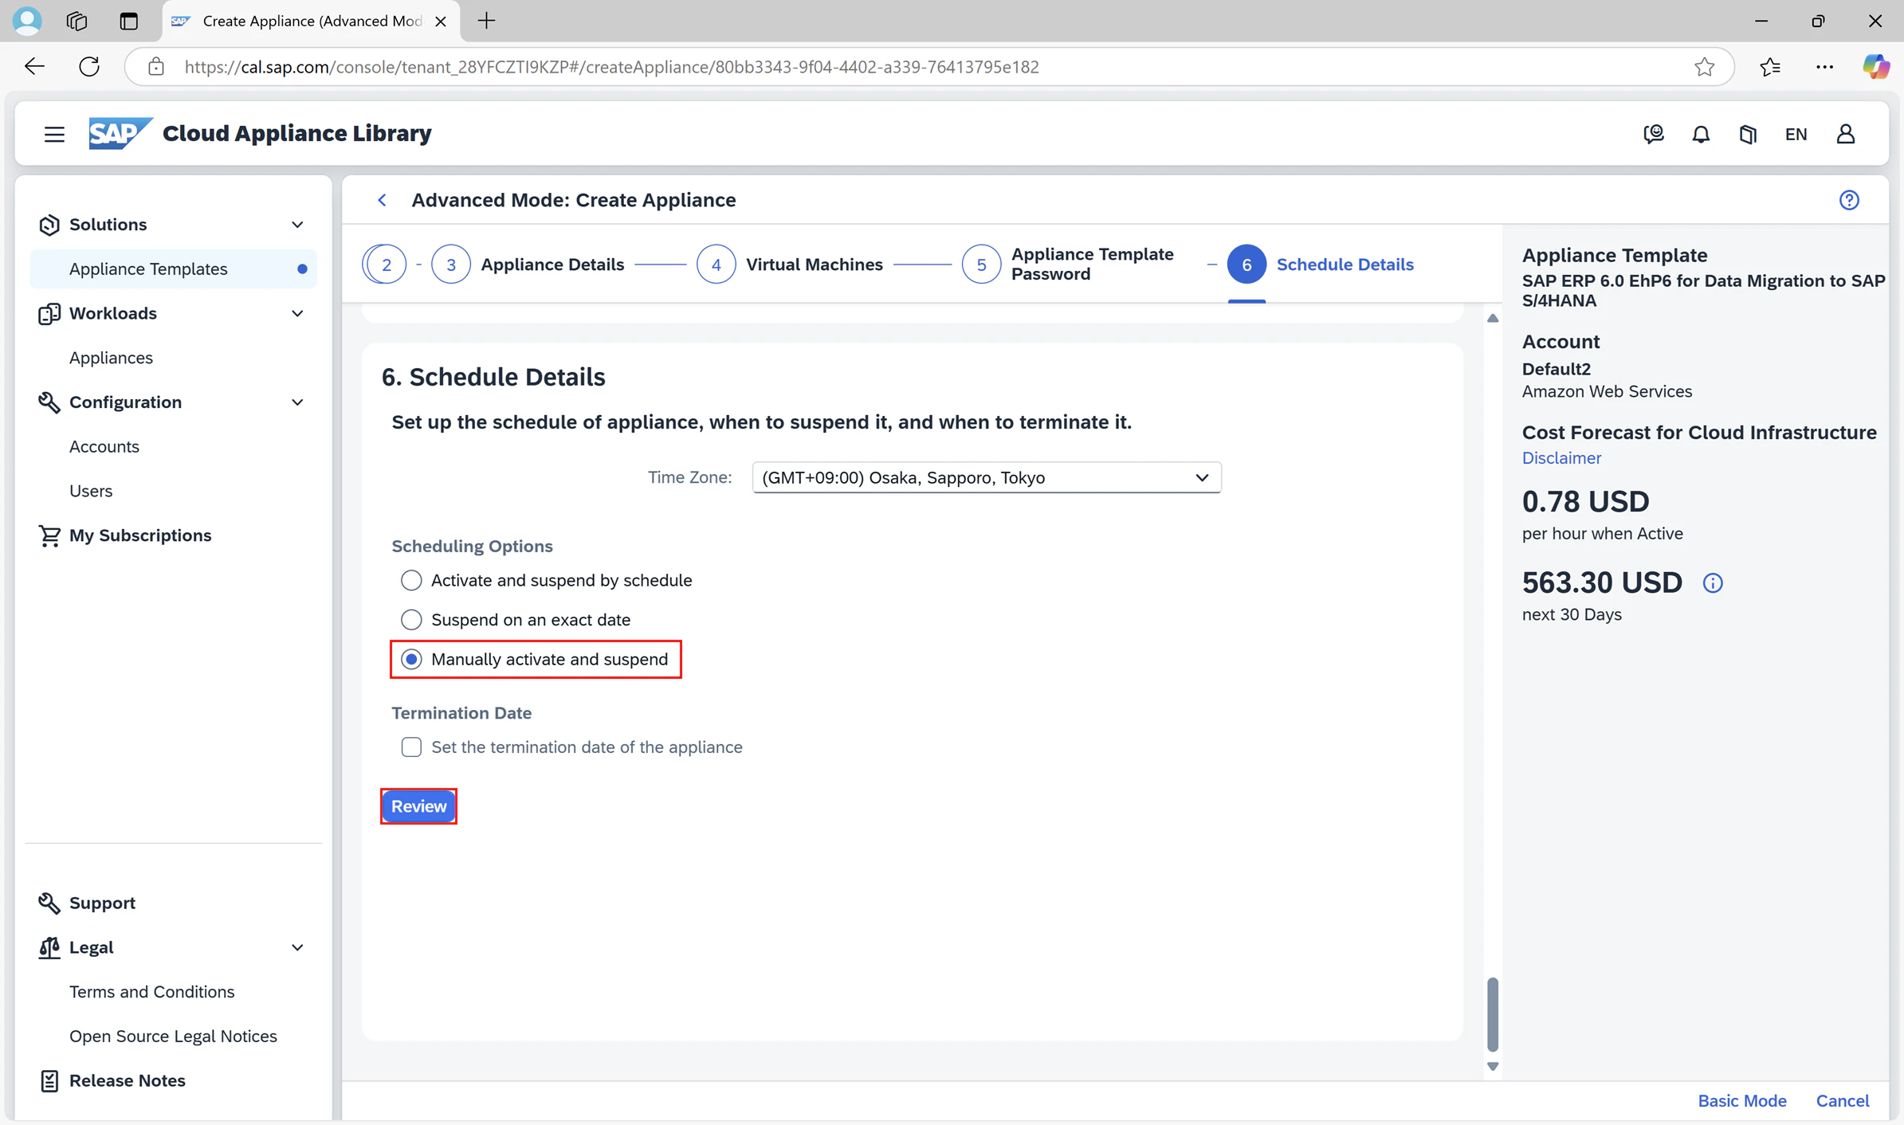Click the My Subscriptions cart icon

click(x=49, y=535)
